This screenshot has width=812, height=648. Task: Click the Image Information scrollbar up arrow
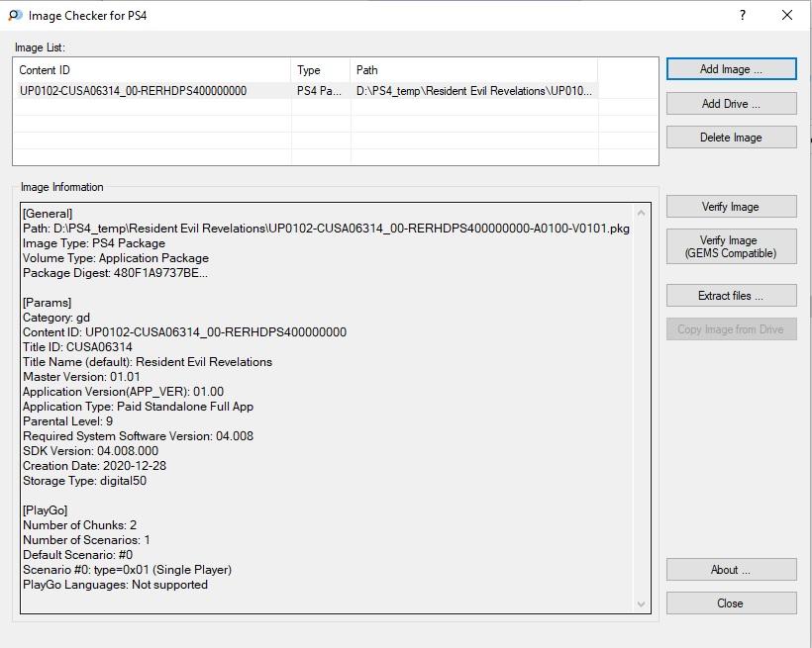641,213
